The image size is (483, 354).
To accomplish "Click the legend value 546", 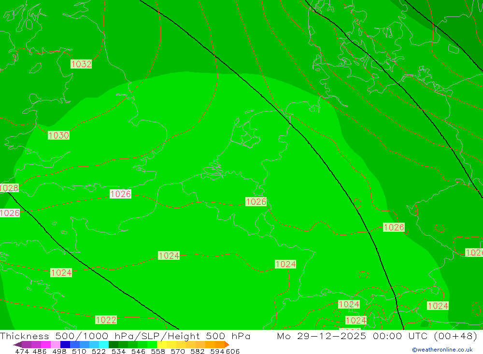I will click(138, 352).
